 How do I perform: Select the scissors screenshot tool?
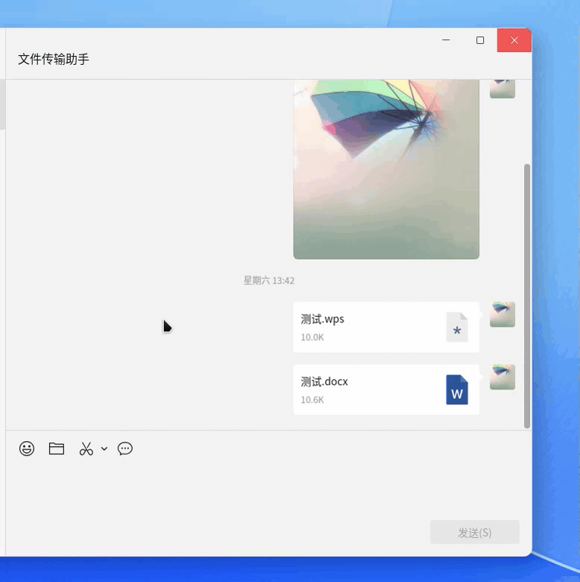[86, 448]
